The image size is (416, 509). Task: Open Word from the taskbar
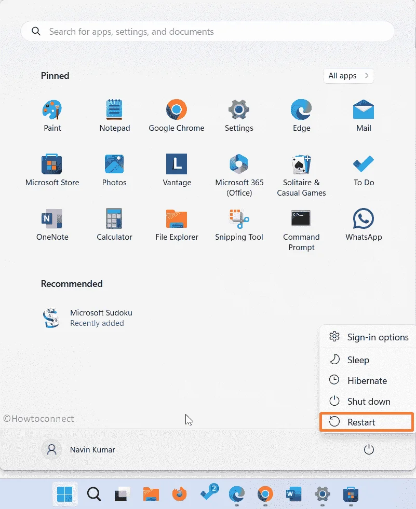coord(294,494)
